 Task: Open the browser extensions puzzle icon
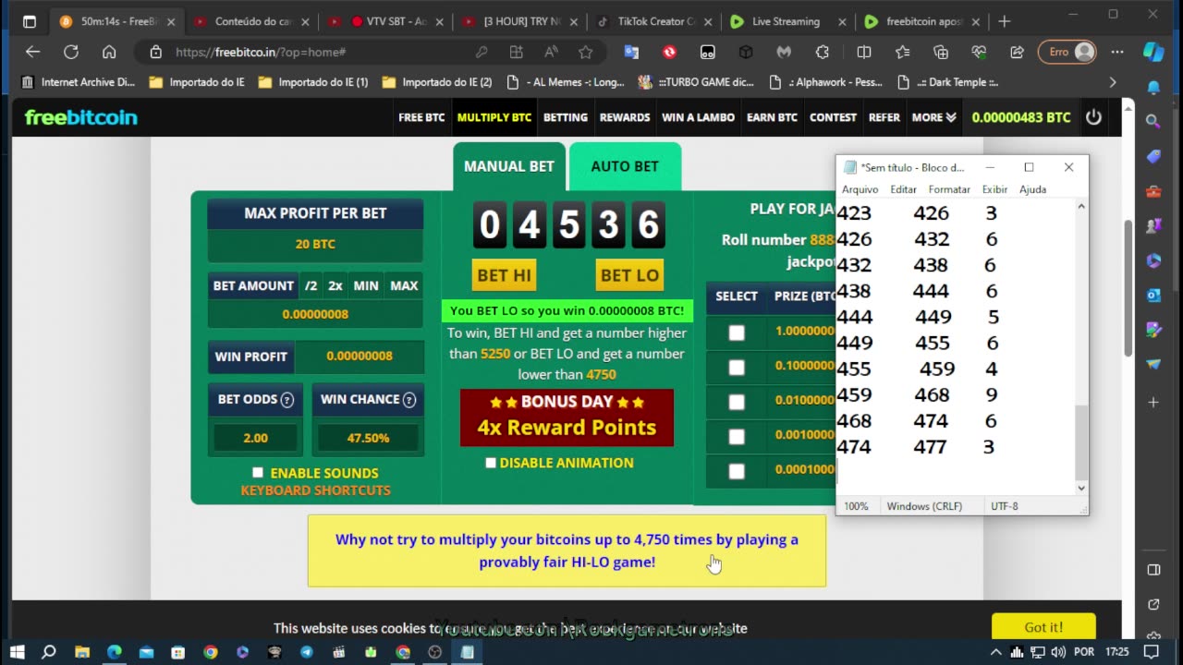point(822,53)
